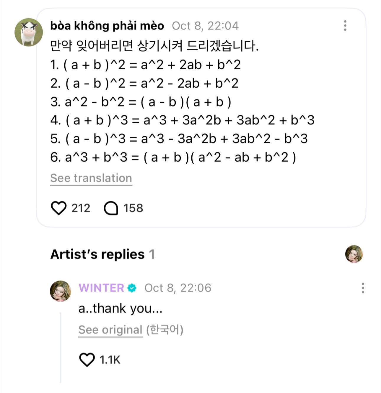Click the cow avatar of the fan

(x=29, y=32)
